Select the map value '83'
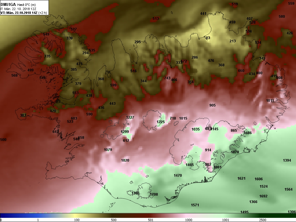 208,38
